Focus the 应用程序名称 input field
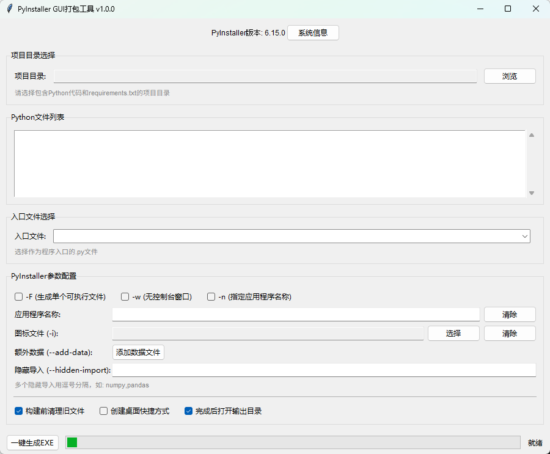The image size is (550, 454). tap(296, 314)
